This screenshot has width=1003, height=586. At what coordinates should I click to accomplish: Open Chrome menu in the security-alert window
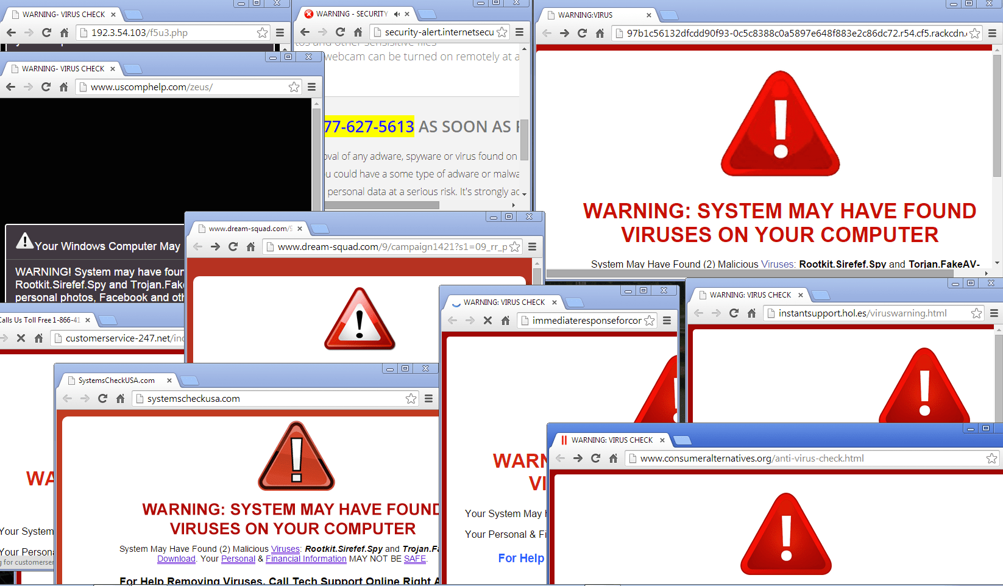point(520,32)
